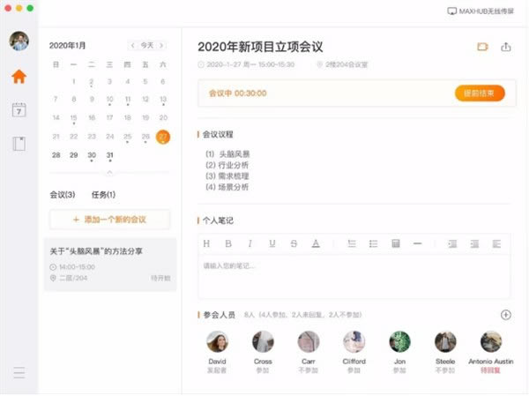The image size is (529, 396).
Task: Open the calendar icon in sidebar
Action: tap(19, 110)
